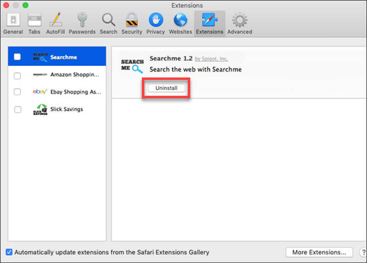Select Slick Savings in the extension list
The height and width of the screenshot is (263, 367).
(x=67, y=109)
